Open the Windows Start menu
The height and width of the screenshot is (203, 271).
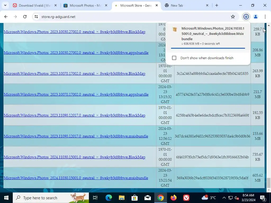6,198
